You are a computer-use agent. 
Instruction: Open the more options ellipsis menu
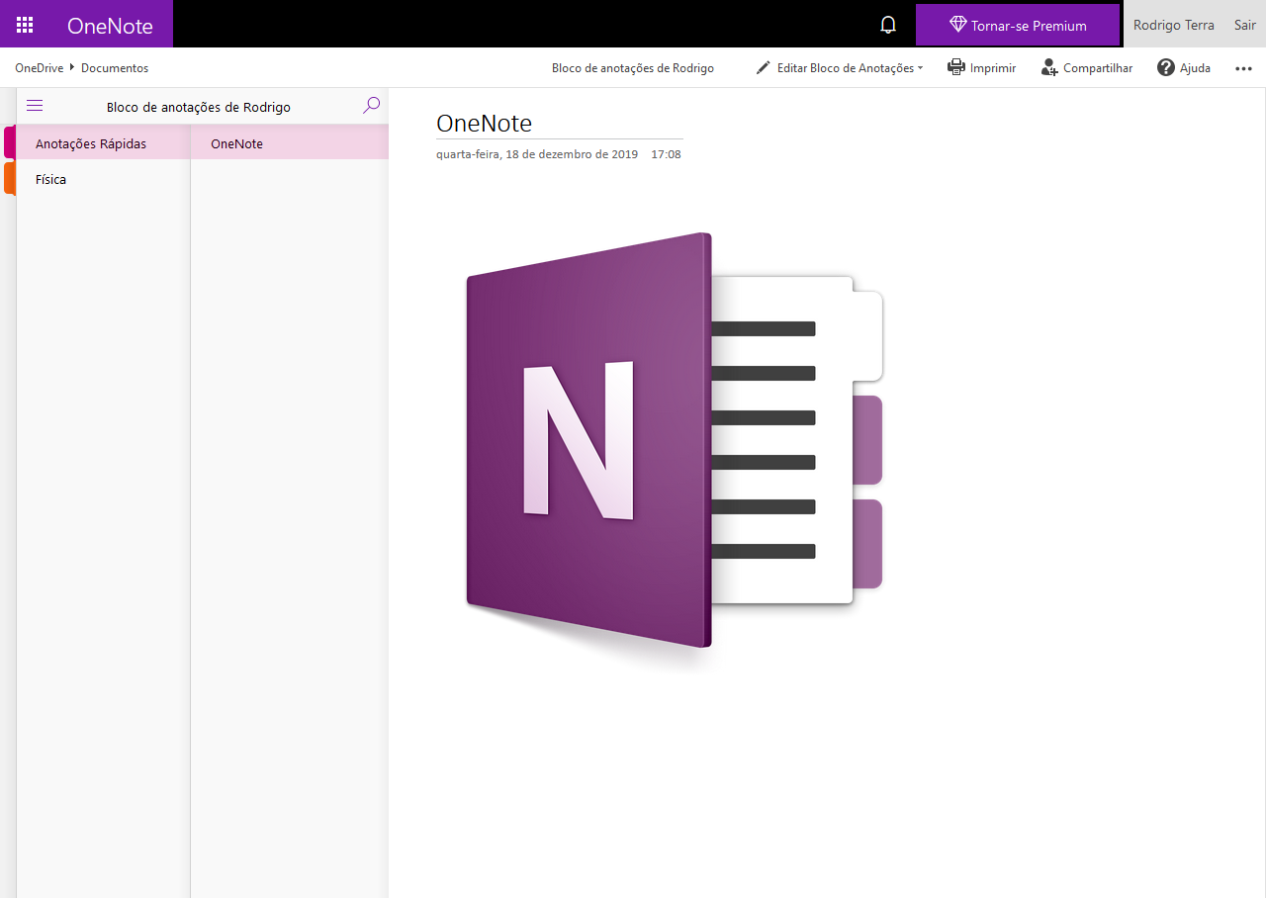pos(1244,68)
